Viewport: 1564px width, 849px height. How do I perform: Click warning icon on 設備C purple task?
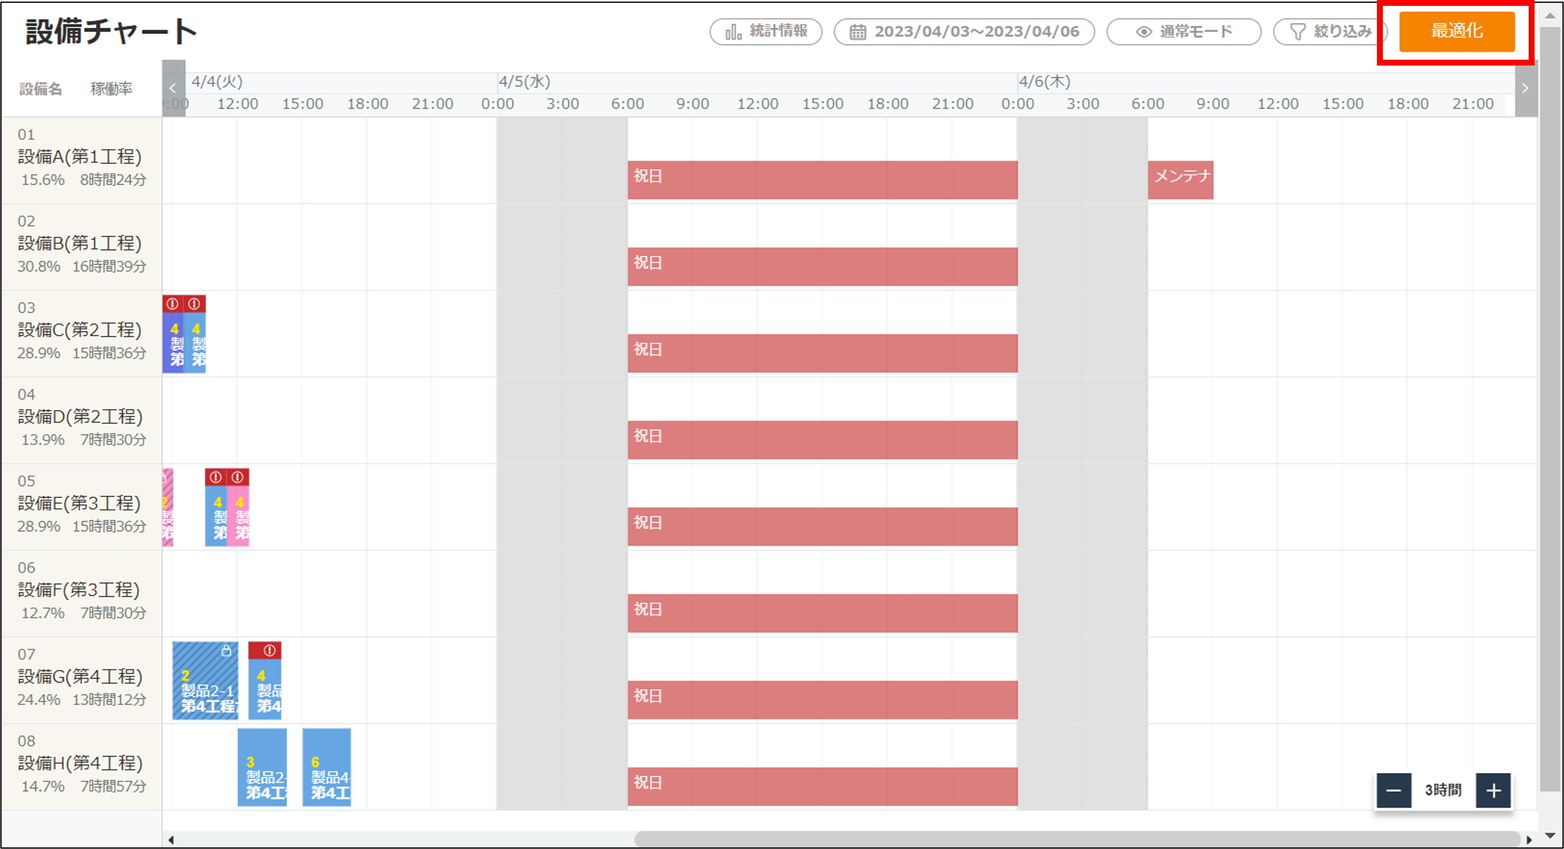[x=172, y=303]
